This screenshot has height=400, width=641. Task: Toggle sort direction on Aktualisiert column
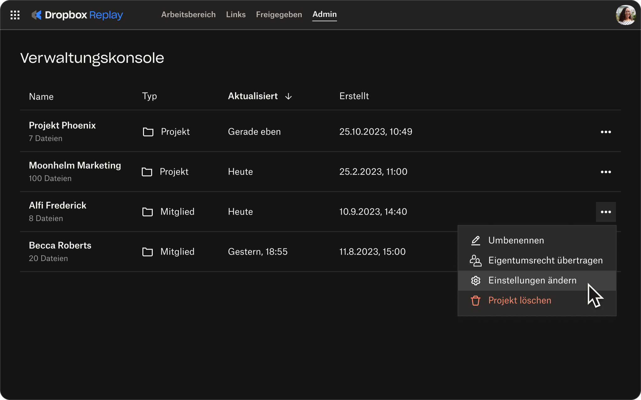coord(288,97)
